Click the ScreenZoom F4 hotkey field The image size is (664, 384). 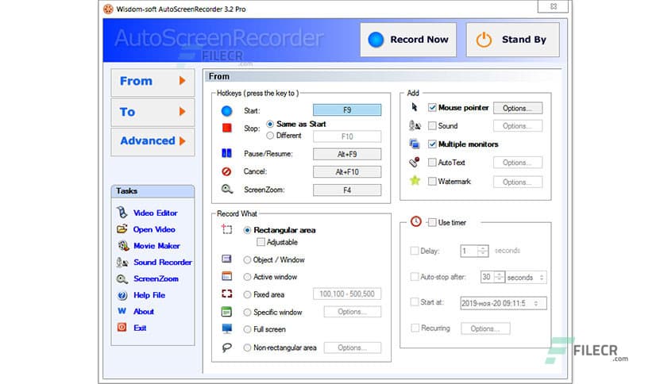click(x=347, y=190)
